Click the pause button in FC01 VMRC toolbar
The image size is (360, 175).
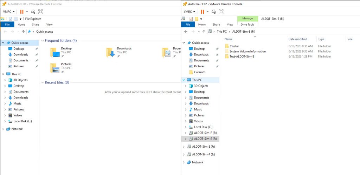[x=22, y=12]
